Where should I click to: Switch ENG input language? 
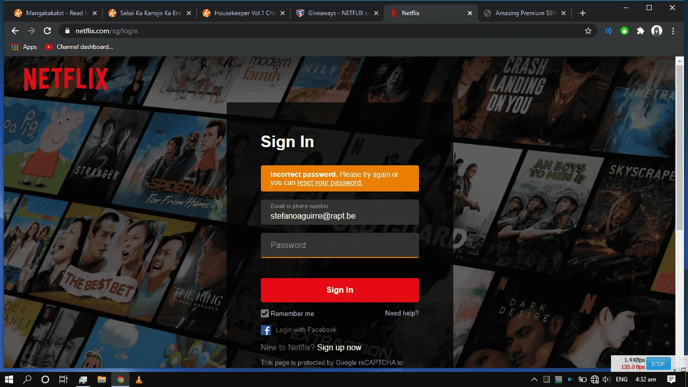(622, 379)
